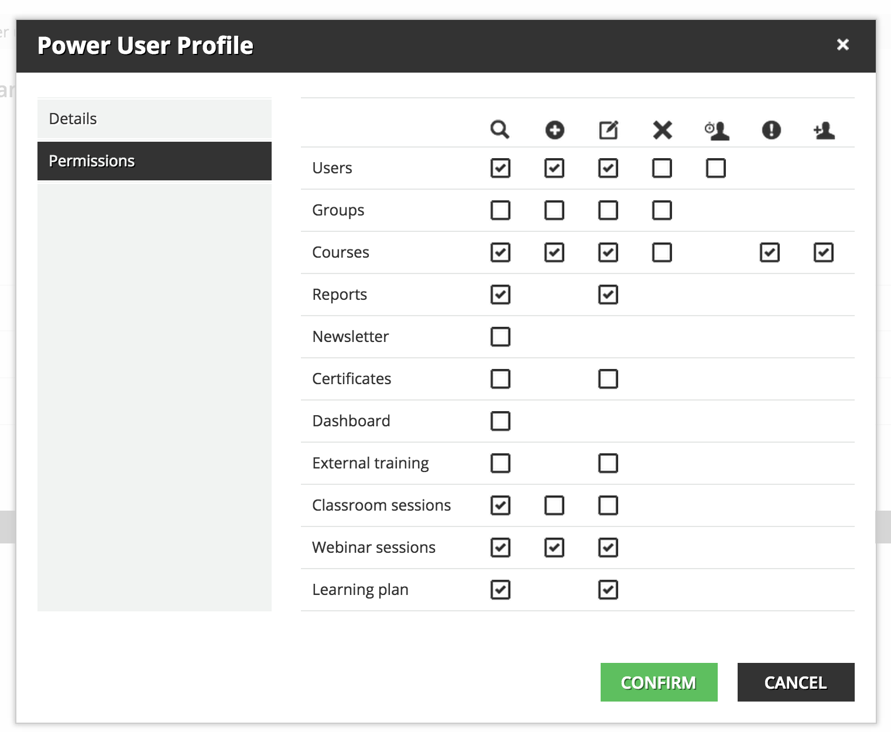Enable Groups add permission
The width and height of the screenshot is (891, 732).
(x=554, y=210)
